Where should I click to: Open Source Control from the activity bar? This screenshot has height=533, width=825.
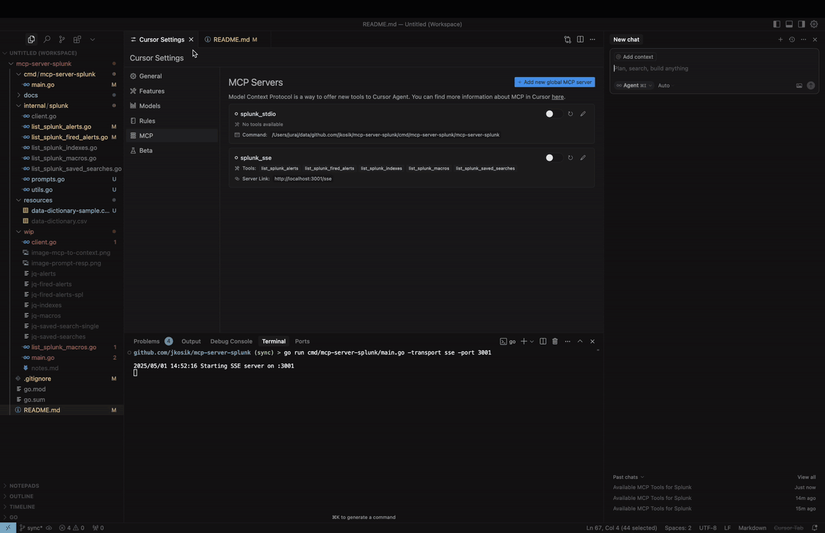[x=61, y=39]
